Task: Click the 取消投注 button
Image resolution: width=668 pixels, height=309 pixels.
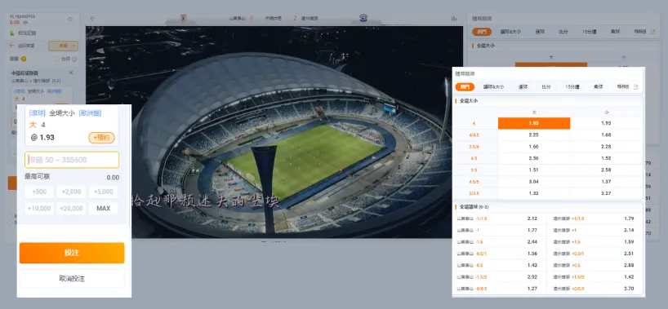Action: pyautogui.click(x=72, y=279)
